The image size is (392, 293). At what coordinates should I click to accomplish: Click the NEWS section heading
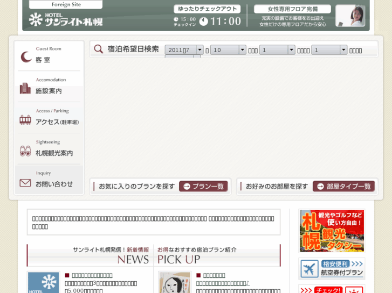click(133, 260)
